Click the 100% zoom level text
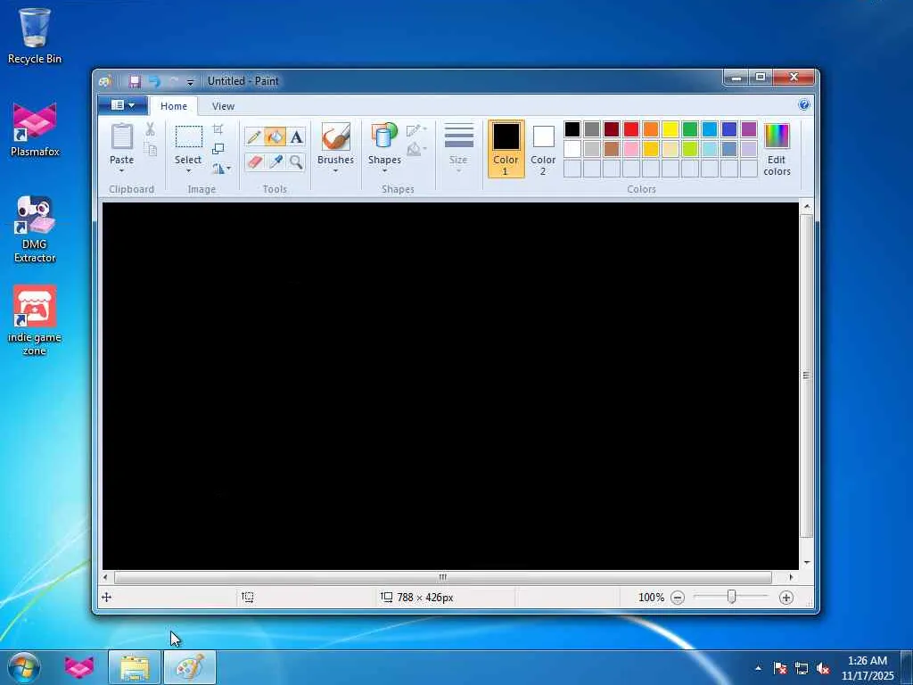The height and width of the screenshot is (685, 913). pos(651,598)
